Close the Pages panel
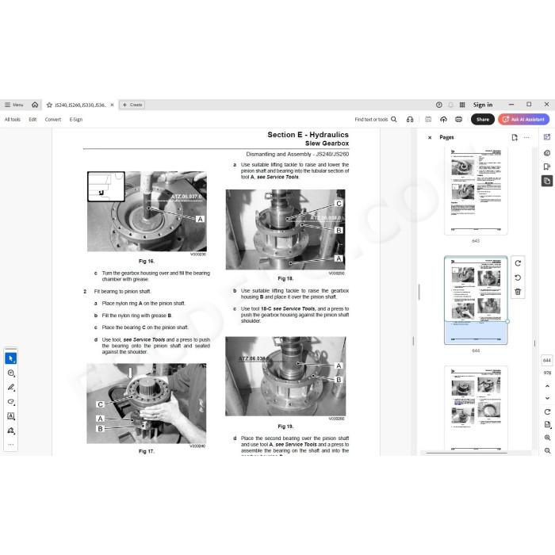This screenshot has height=555, width=555. pos(430,138)
